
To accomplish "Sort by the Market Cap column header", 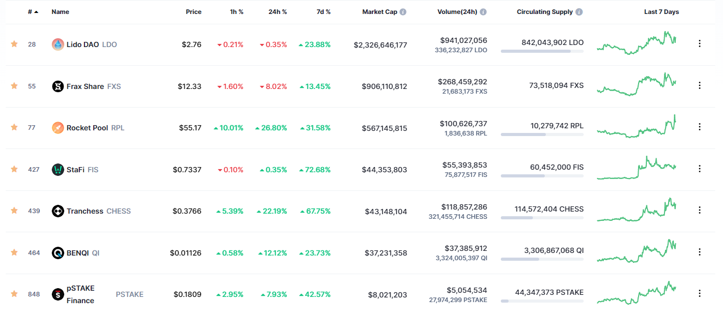I will point(380,12).
